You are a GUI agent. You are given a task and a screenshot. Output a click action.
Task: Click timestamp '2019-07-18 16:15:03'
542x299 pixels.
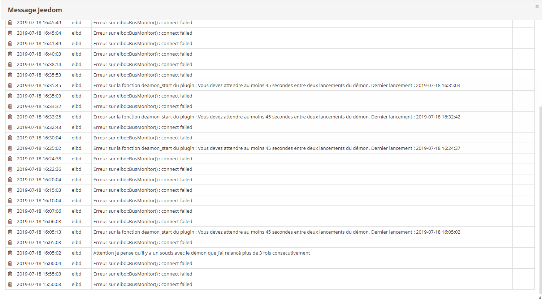pyautogui.click(x=39, y=190)
